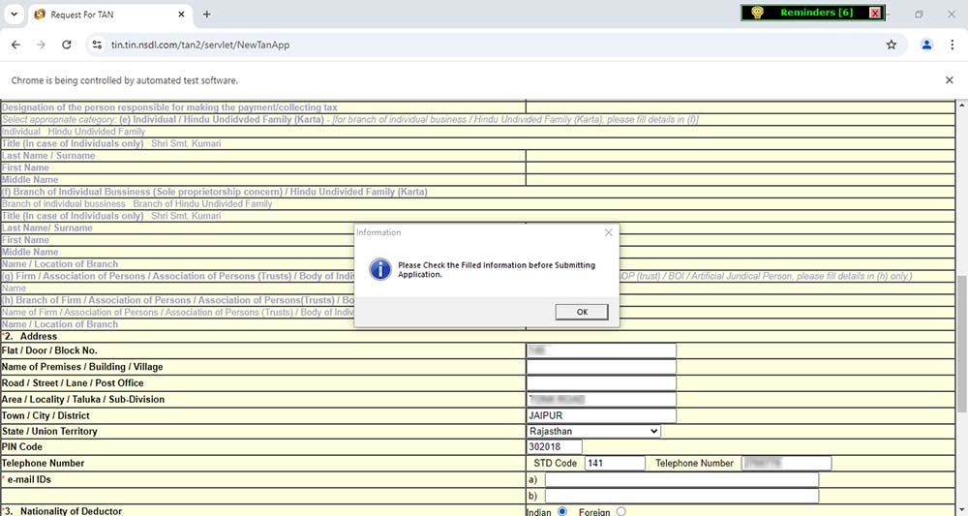Click the back navigation arrow
Viewport: 968px width, 516px height.
click(15, 45)
